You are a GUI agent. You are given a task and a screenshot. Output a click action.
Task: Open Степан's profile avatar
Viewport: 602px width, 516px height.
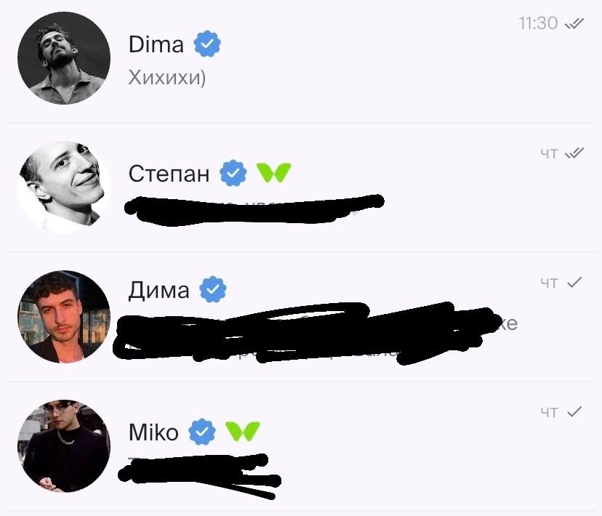click(x=64, y=188)
